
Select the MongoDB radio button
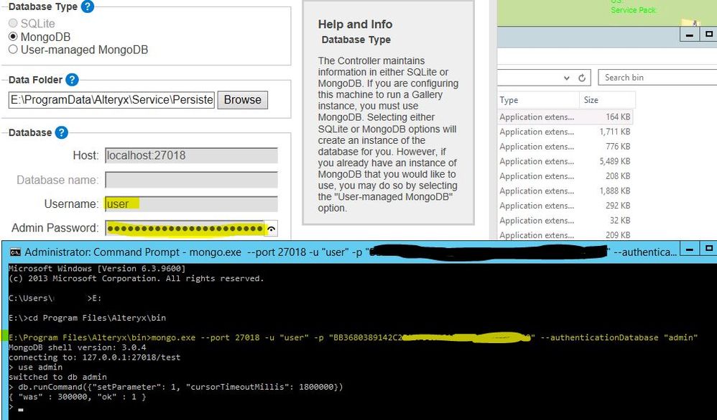(13, 36)
